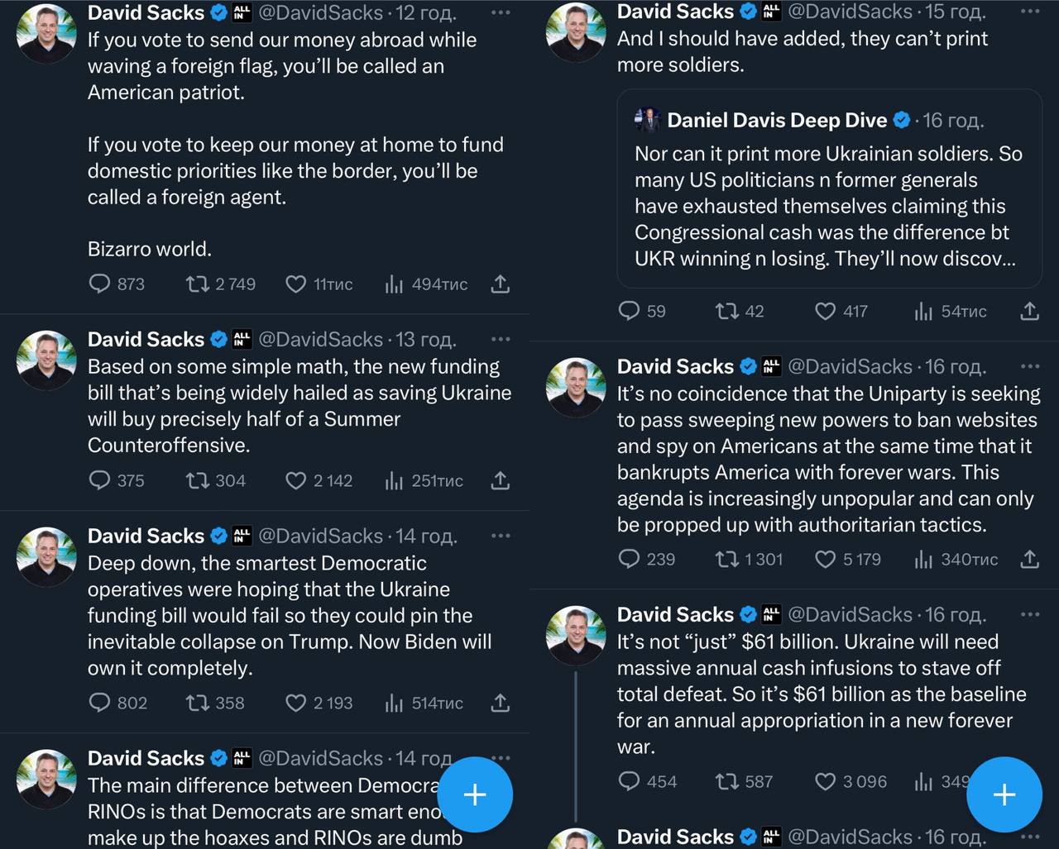
Task: Open more options on the "Bizarro world" tweet
Action: 501,12
